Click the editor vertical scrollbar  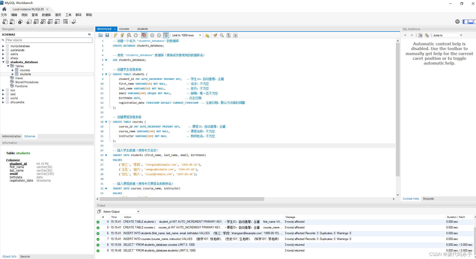click(398, 109)
